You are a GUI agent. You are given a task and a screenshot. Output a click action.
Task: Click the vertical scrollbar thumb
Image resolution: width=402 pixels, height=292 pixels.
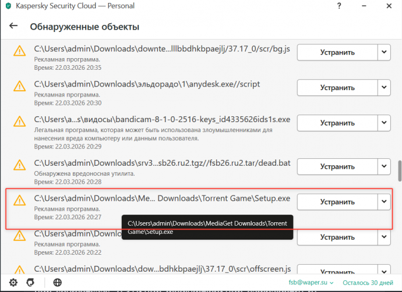399,172
